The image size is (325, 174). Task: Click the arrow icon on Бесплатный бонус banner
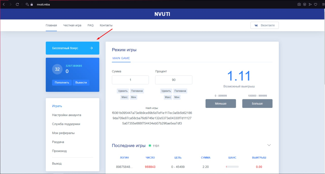tap(91, 48)
